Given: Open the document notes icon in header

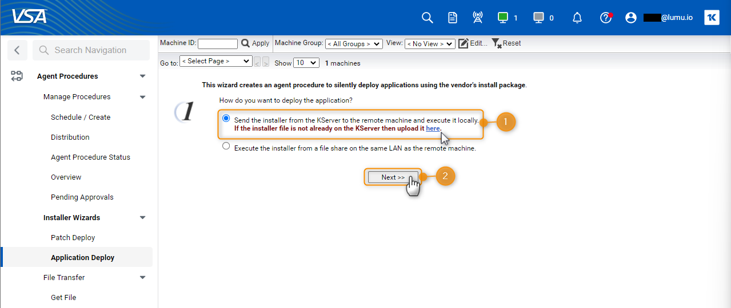Looking at the screenshot, I should 453,18.
